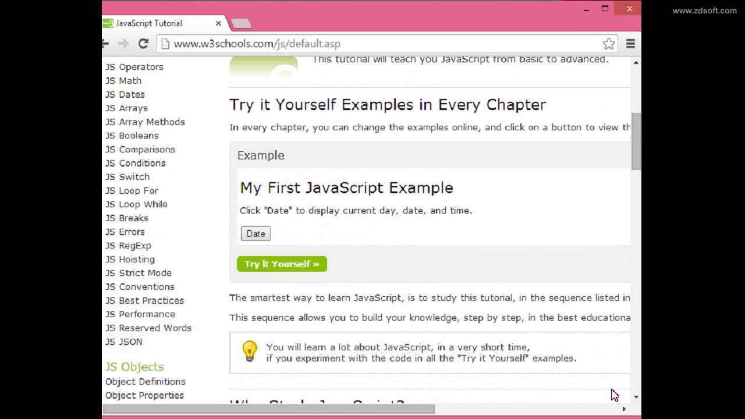Open the JS Performance chapter
Image resolution: width=745 pixels, height=419 pixels.
click(x=140, y=314)
